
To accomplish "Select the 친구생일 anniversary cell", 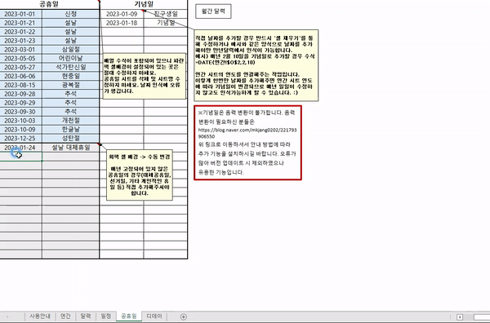I will coord(166,14).
